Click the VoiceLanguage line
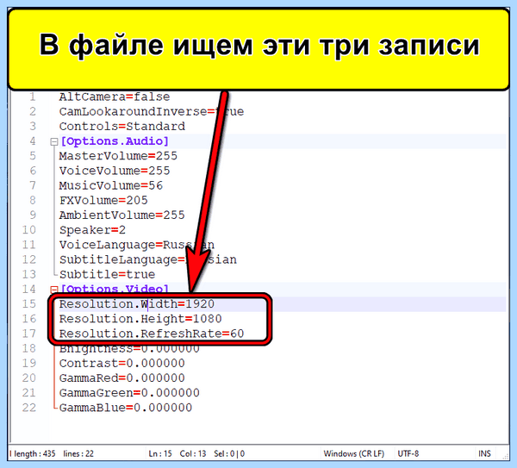The width and height of the screenshot is (517, 468). click(136, 245)
